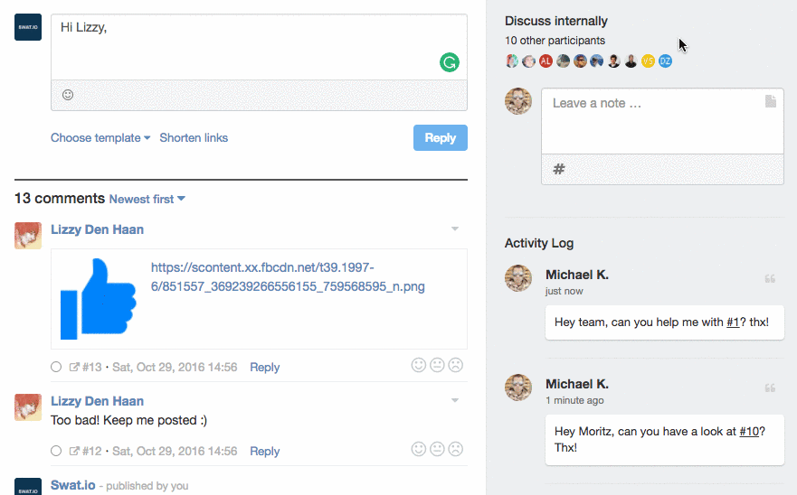This screenshot has height=495, width=797.
Task: Click Michael K. avatar on '1 minute ago' entry
Action: [518, 388]
